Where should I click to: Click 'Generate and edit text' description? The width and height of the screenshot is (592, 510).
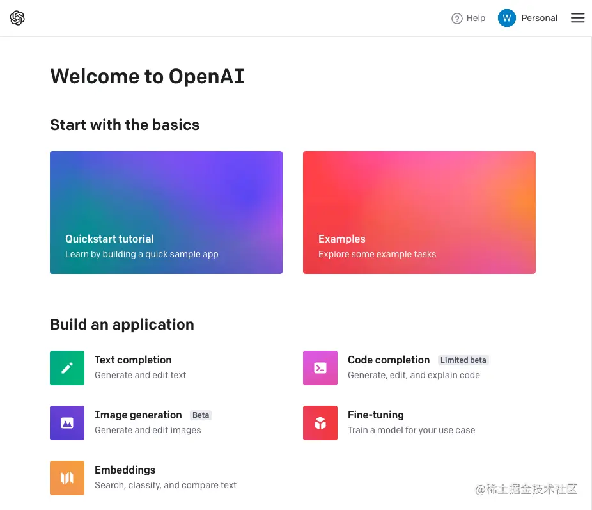141,375
